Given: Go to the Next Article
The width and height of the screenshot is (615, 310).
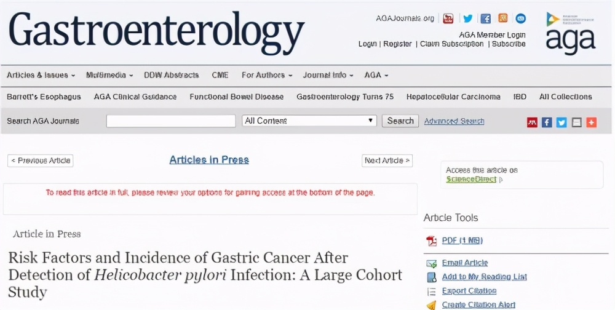Looking at the screenshot, I should (387, 161).
